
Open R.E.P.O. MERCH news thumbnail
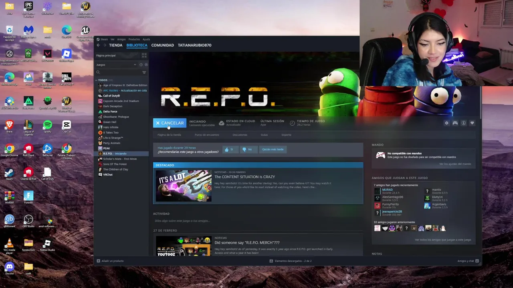(x=184, y=246)
